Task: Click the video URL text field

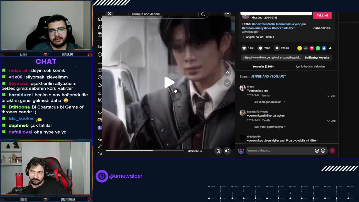Action: 272,58
